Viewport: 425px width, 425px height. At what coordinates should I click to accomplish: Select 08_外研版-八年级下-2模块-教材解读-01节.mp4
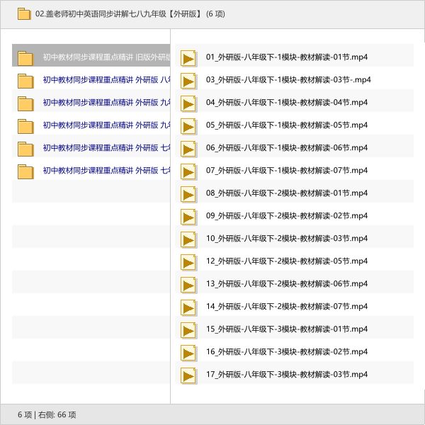pos(287,193)
